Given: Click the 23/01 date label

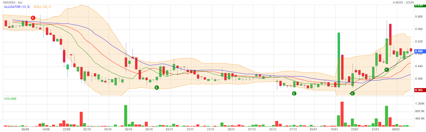Looking at the screenshot, I should point(355,130).
